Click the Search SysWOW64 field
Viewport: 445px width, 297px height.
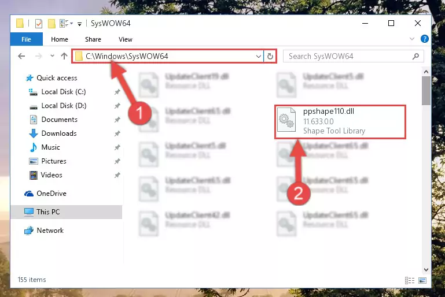click(353, 56)
